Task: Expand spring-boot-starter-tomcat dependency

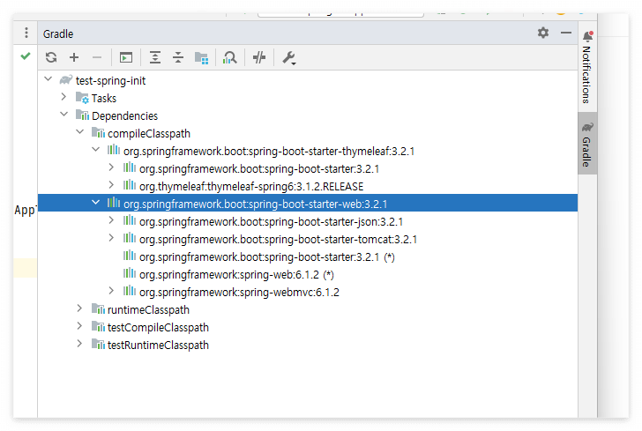Action: pyautogui.click(x=111, y=237)
